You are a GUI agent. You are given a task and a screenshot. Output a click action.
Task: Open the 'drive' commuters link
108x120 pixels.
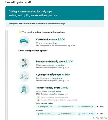click(x=55, y=43)
